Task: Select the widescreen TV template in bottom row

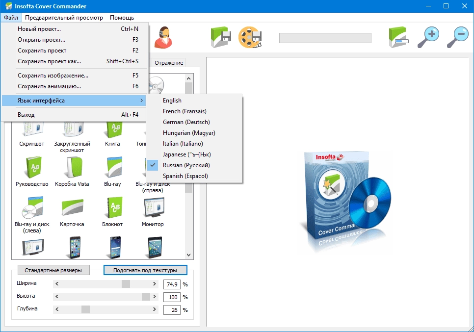Action: (33, 248)
